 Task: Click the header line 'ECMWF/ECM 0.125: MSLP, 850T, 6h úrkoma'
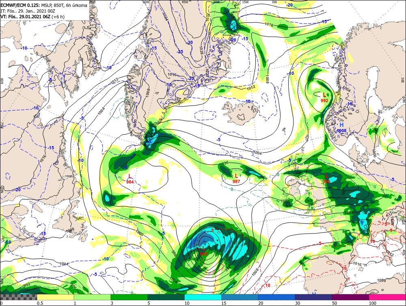44,5
